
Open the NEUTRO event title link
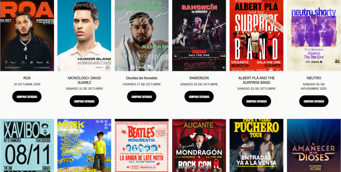[314, 78]
